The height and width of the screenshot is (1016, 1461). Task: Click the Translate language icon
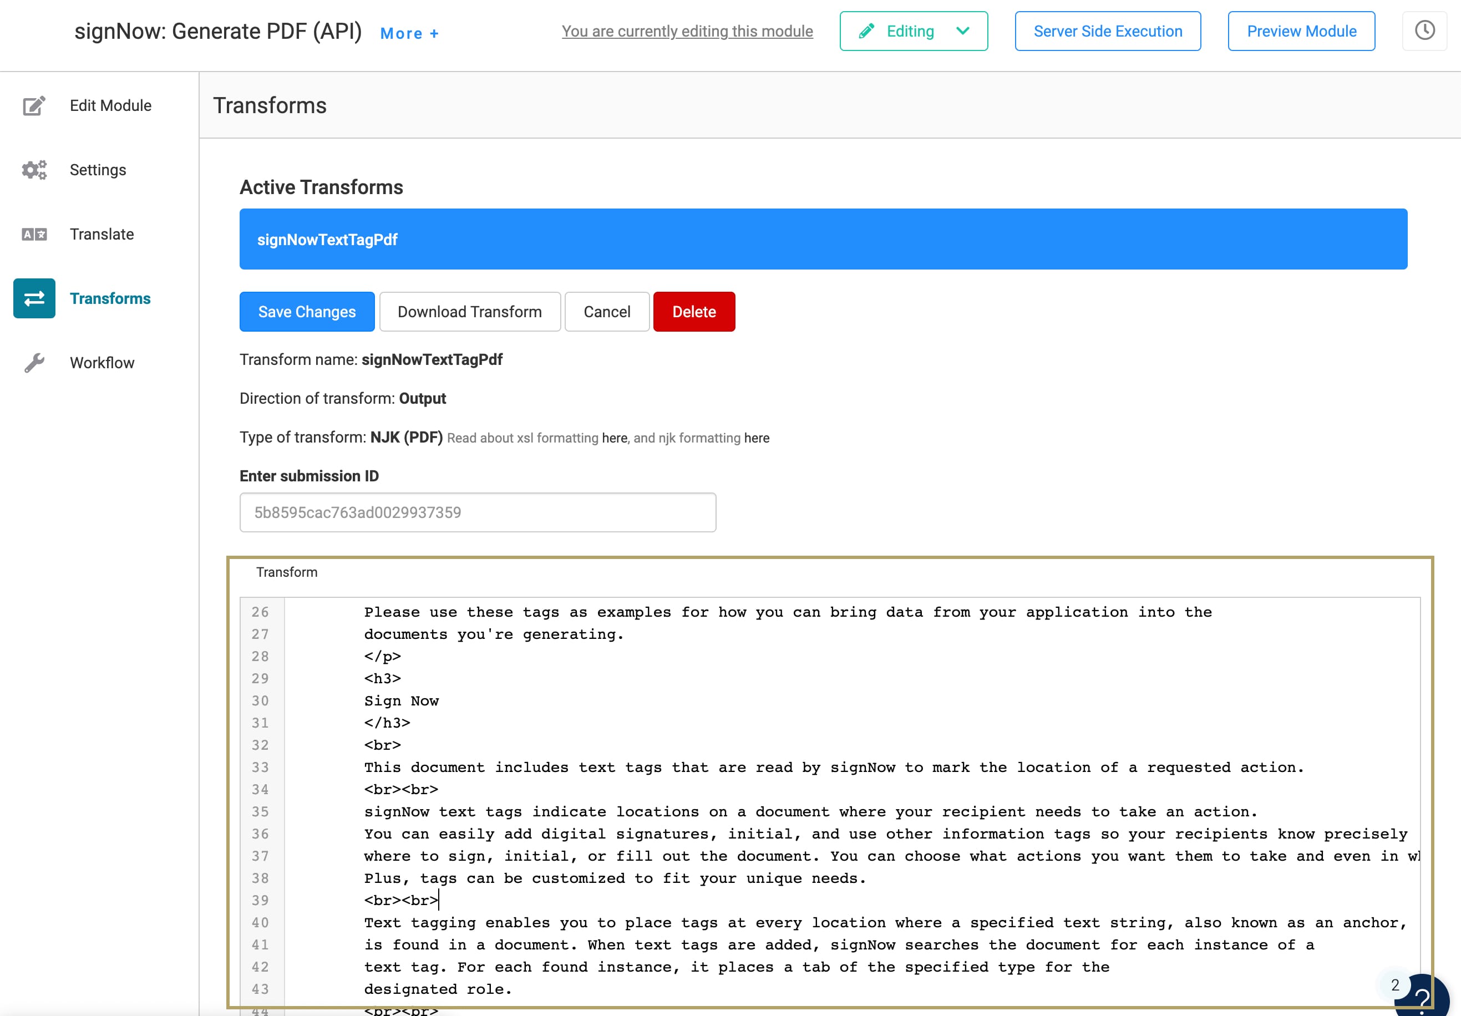[34, 234]
